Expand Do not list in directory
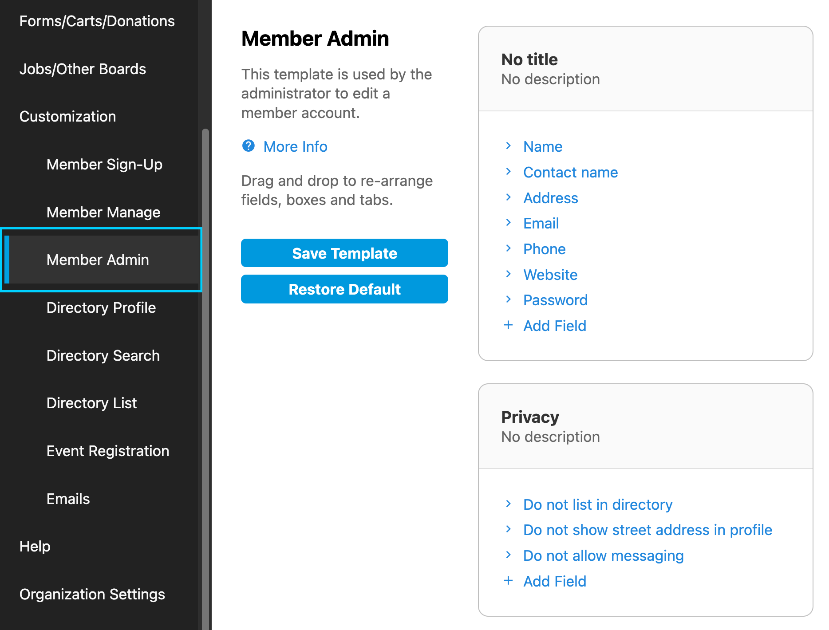The image size is (829, 630). pyautogui.click(x=509, y=504)
